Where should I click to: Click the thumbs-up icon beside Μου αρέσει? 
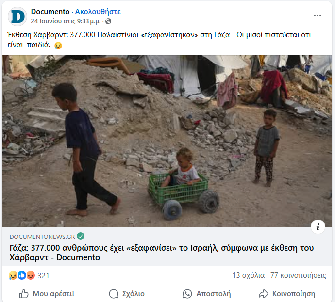coord(23,294)
